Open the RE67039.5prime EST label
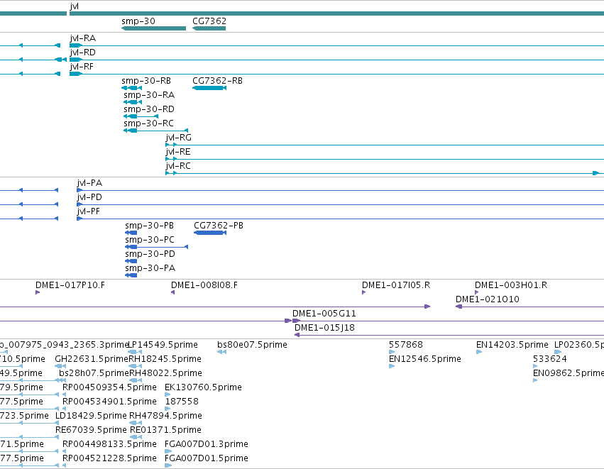Screen dimensions: 604x469 (x=91, y=430)
